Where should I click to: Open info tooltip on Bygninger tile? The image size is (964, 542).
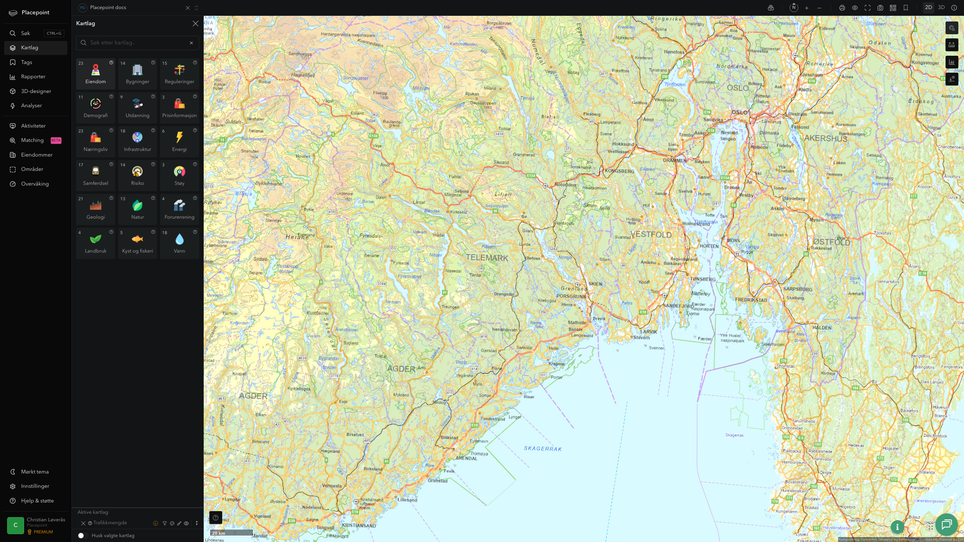(153, 63)
